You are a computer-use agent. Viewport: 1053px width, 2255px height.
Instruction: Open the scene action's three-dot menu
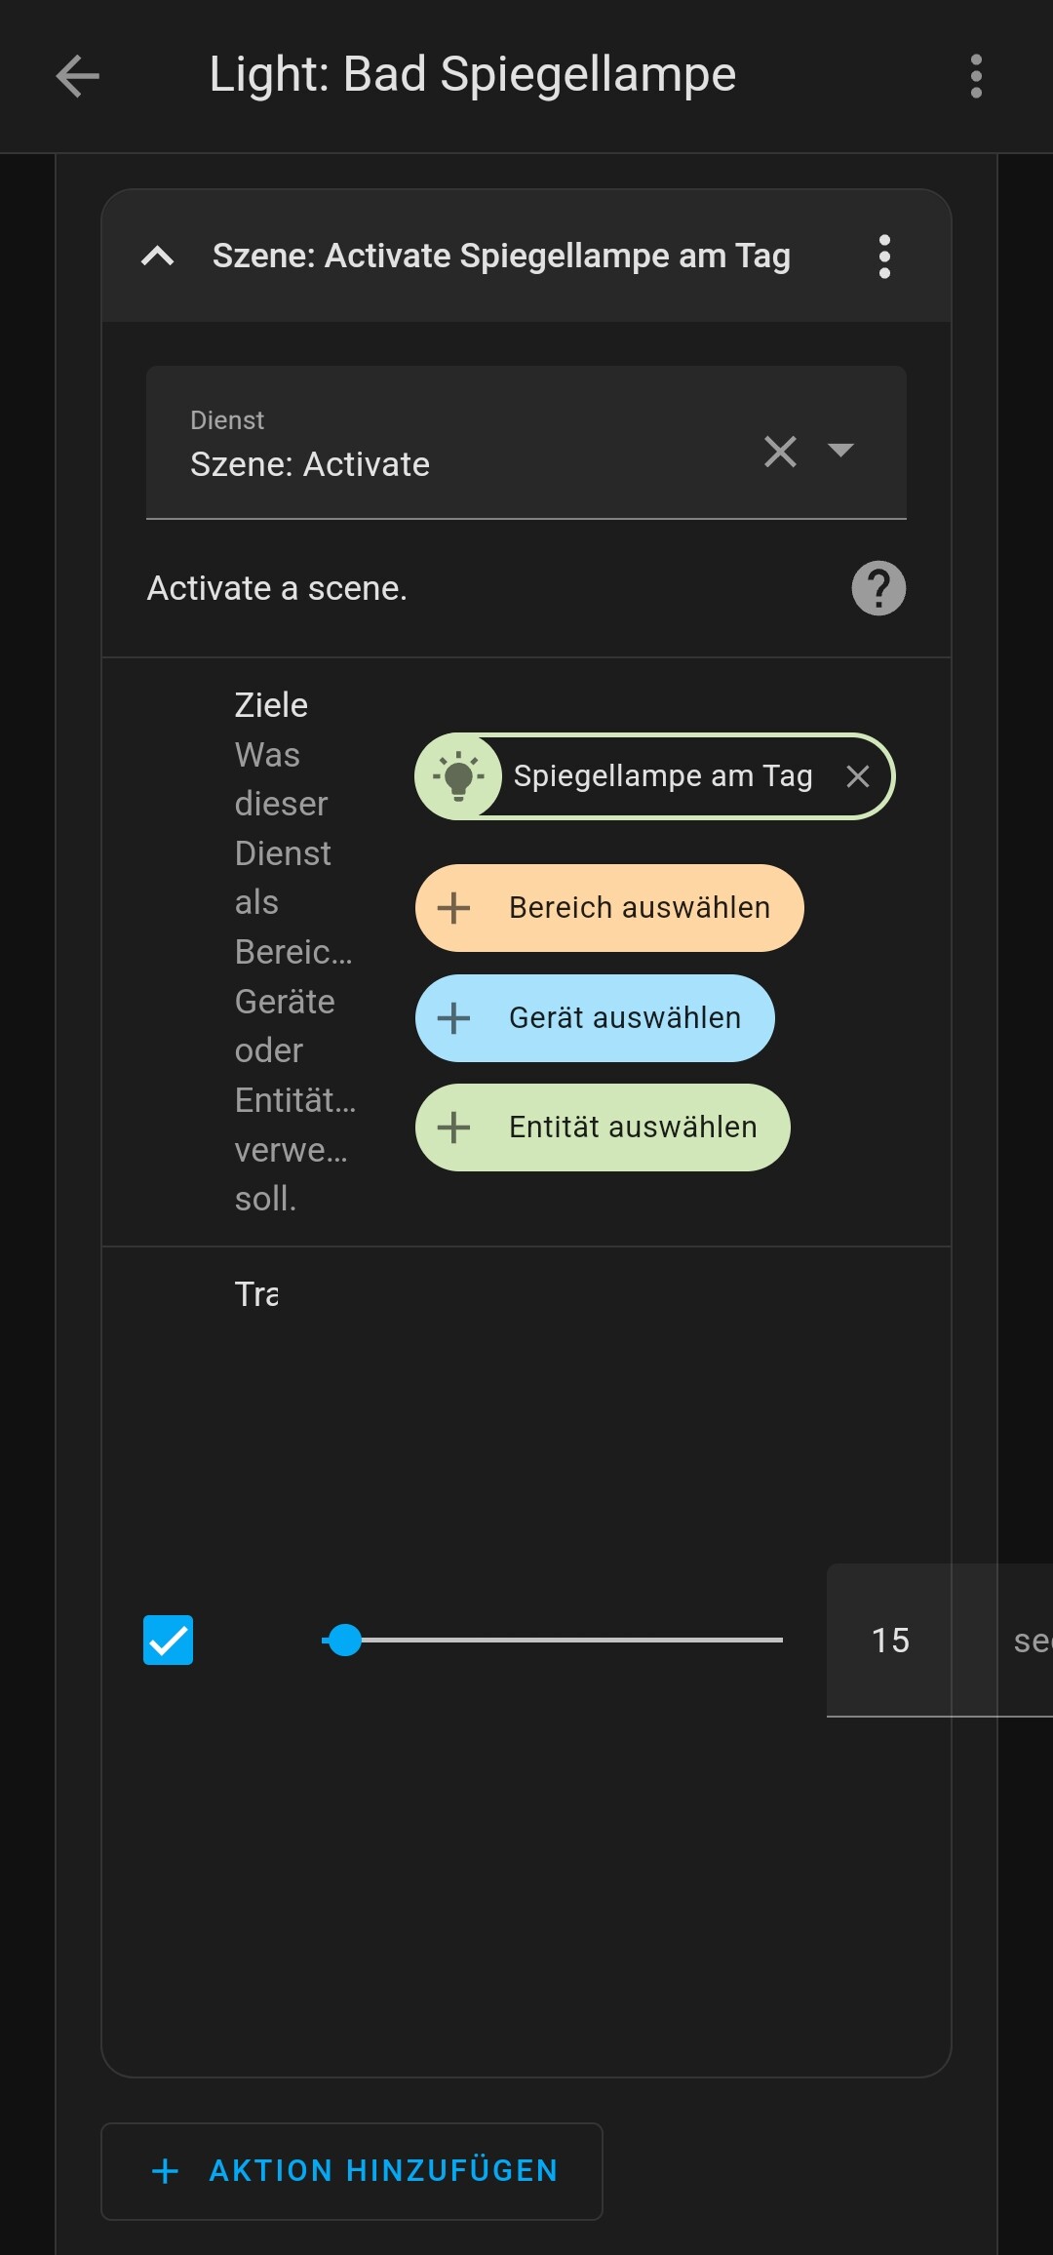884,257
